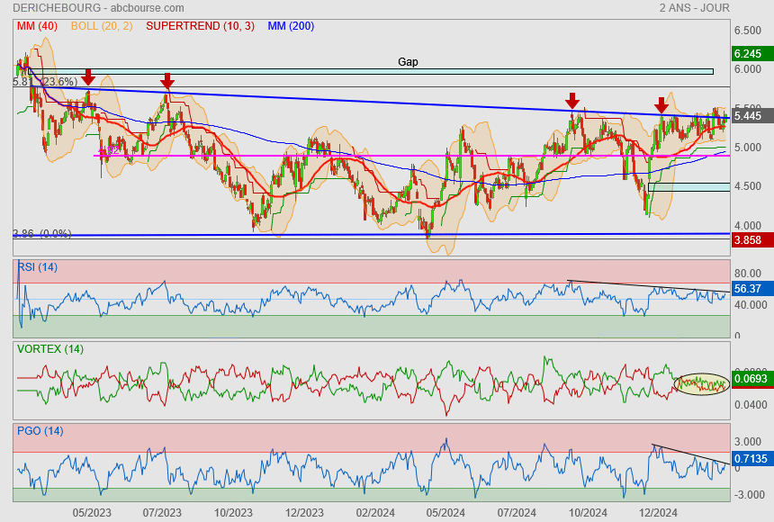Click the 10/2023 date label

click(233, 513)
